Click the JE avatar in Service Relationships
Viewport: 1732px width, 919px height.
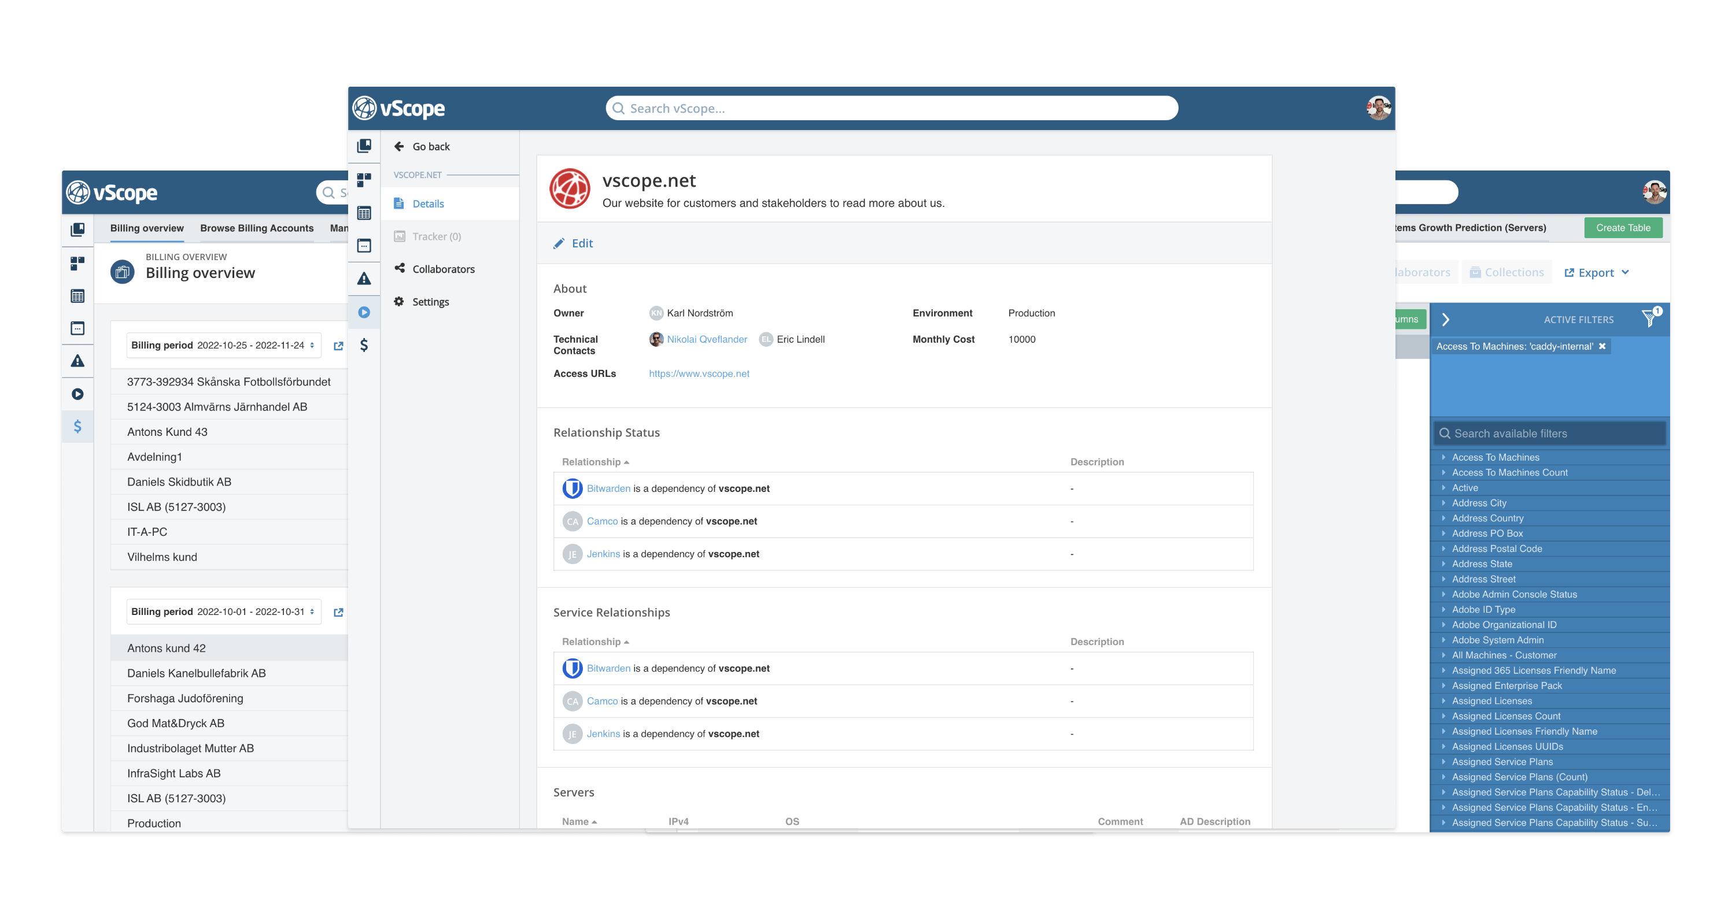click(x=572, y=734)
